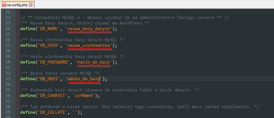274x118 pixels.
Task: Click the 'utf8mb4' charset value
Action: pyautogui.click(x=84, y=96)
